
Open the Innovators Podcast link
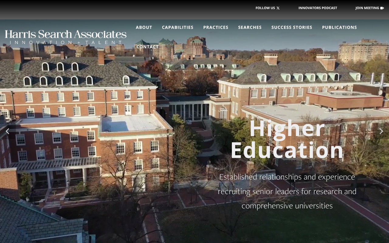318,8
